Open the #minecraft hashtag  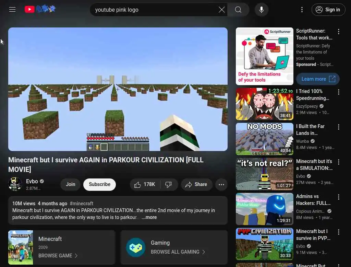coord(82,204)
